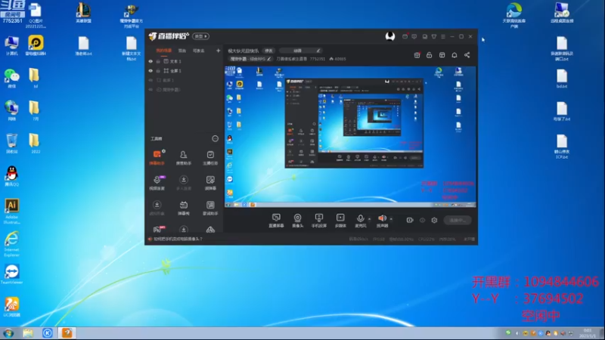Toggle the lock on the 文本 1 layer
This screenshot has height=340, width=605.
(158, 61)
